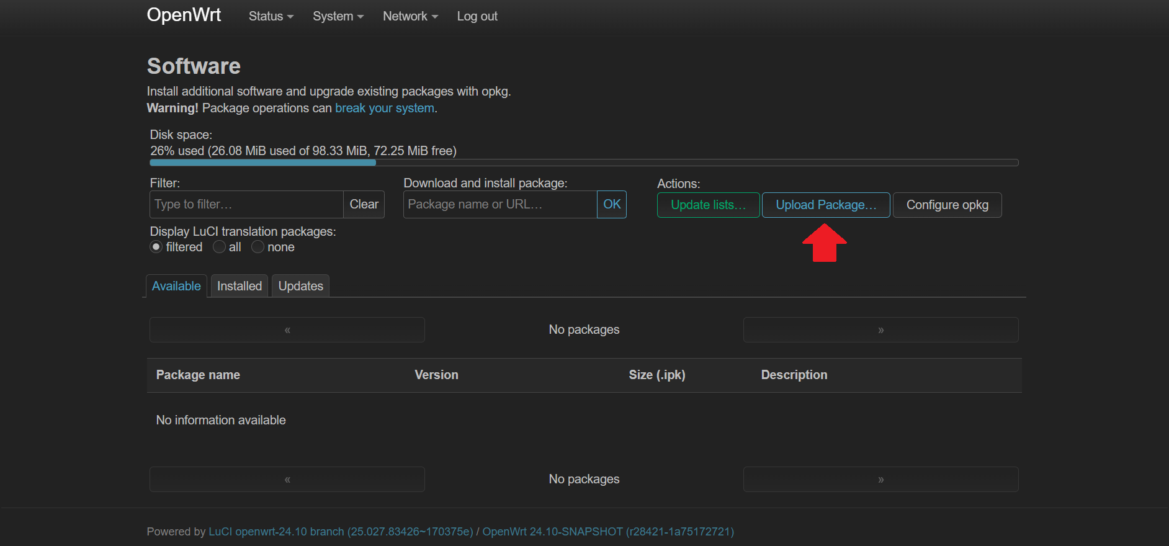Clear the filter text
1169x546 pixels.
[364, 204]
